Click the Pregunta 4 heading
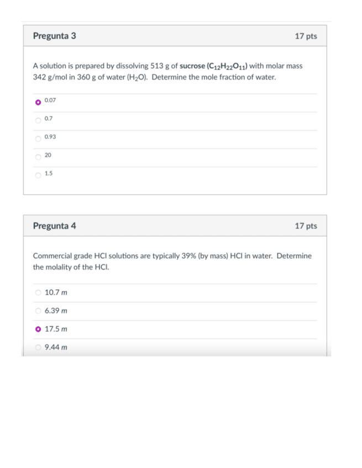 pyautogui.click(x=54, y=226)
